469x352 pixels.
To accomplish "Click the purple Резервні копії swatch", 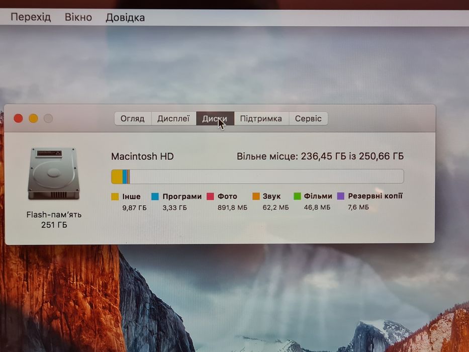I will click(341, 196).
